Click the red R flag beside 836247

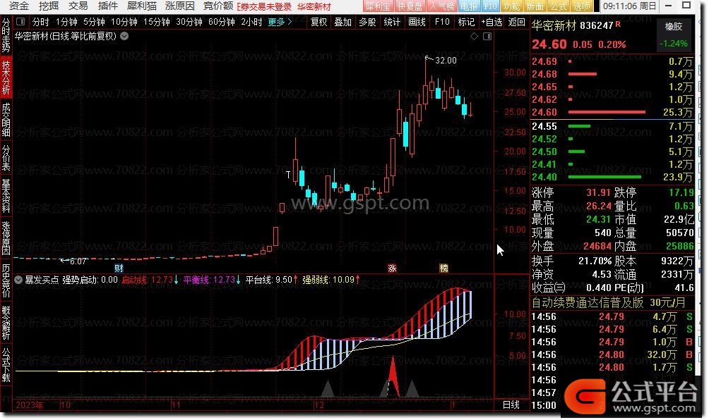618,25
